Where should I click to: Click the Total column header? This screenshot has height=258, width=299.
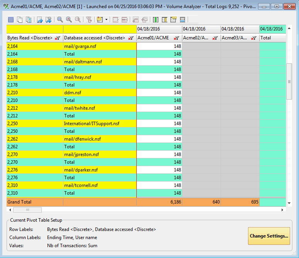pyautogui.click(x=266, y=38)
